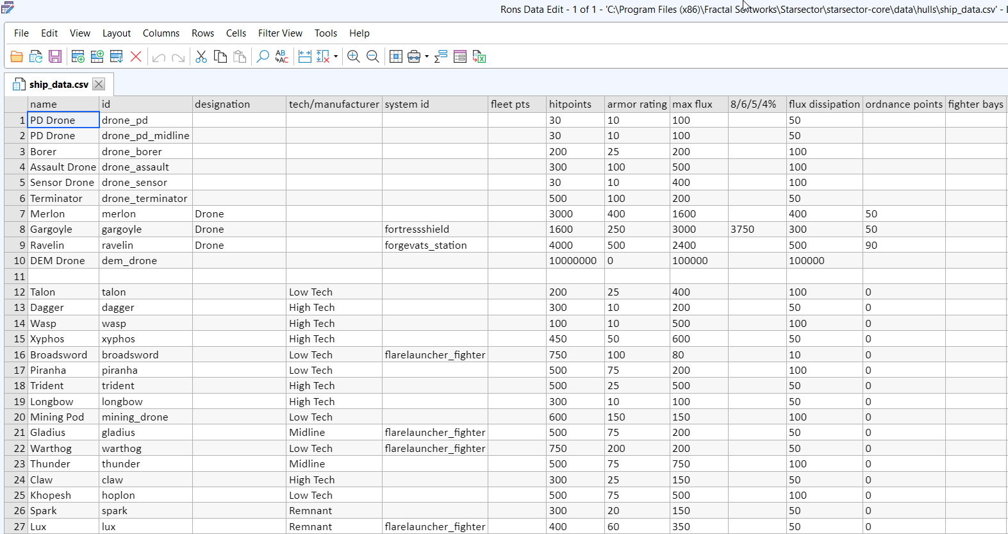Open the Columns menu

pyautogui.click(x=161, y=33)
